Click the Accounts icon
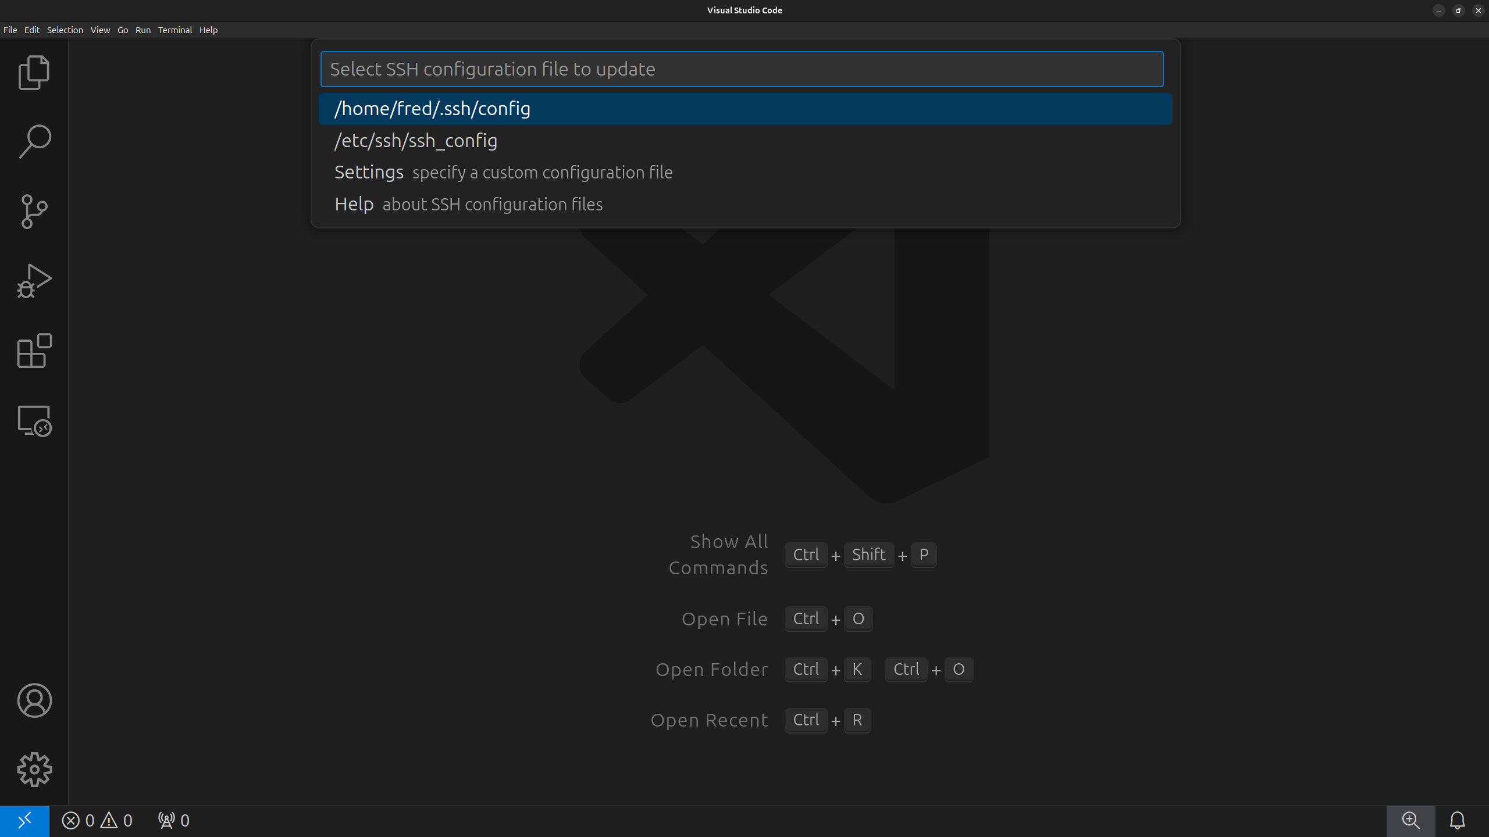 pos(34,700)
